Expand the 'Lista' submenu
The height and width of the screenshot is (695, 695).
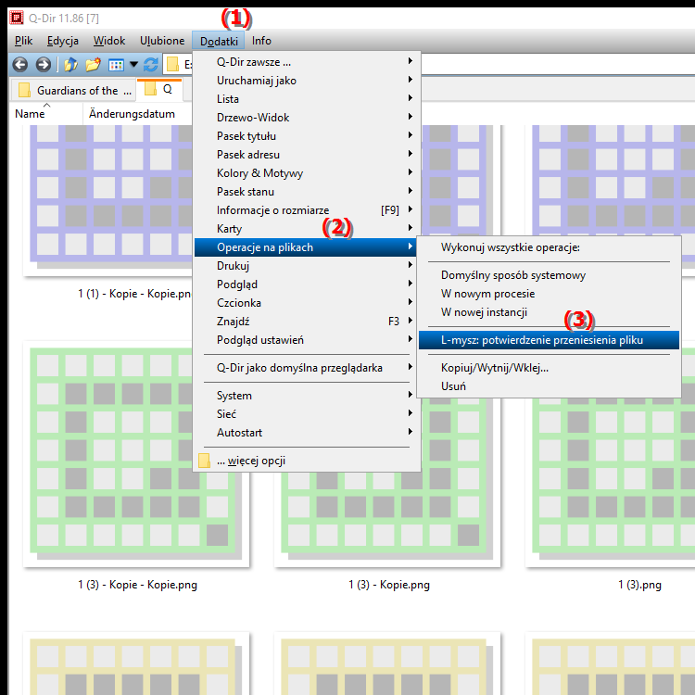[x=307, y=99]
